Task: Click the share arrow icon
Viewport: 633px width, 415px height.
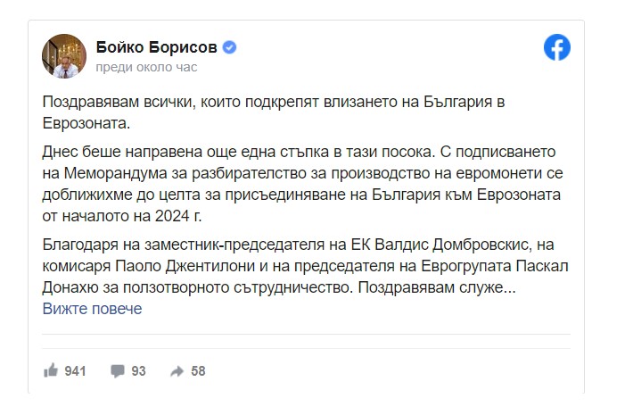Action: pyautogui.click(x=177, y=370)
